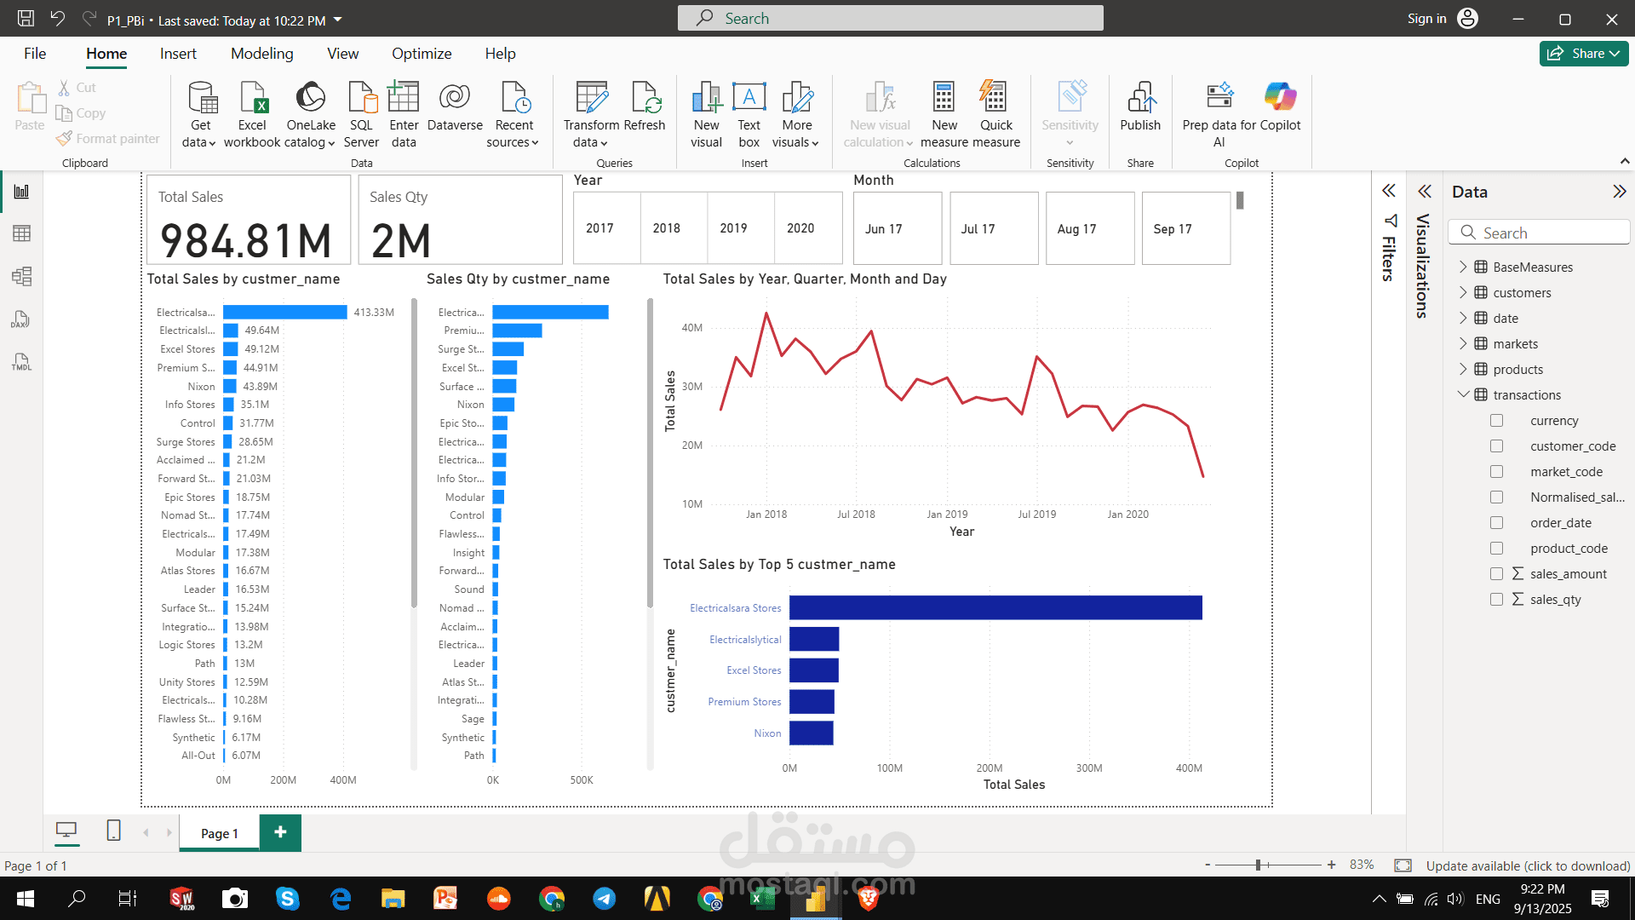Switch to Table view in left sidebar
The height and width of the screenshot is (920, 1635).
(21, 233)
